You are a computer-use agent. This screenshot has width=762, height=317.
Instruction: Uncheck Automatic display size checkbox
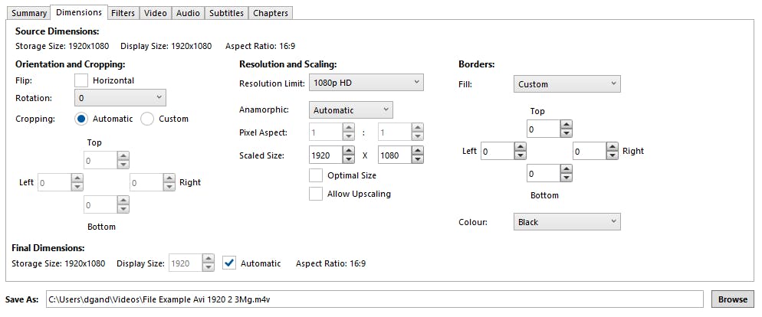[x=228, y=263]
